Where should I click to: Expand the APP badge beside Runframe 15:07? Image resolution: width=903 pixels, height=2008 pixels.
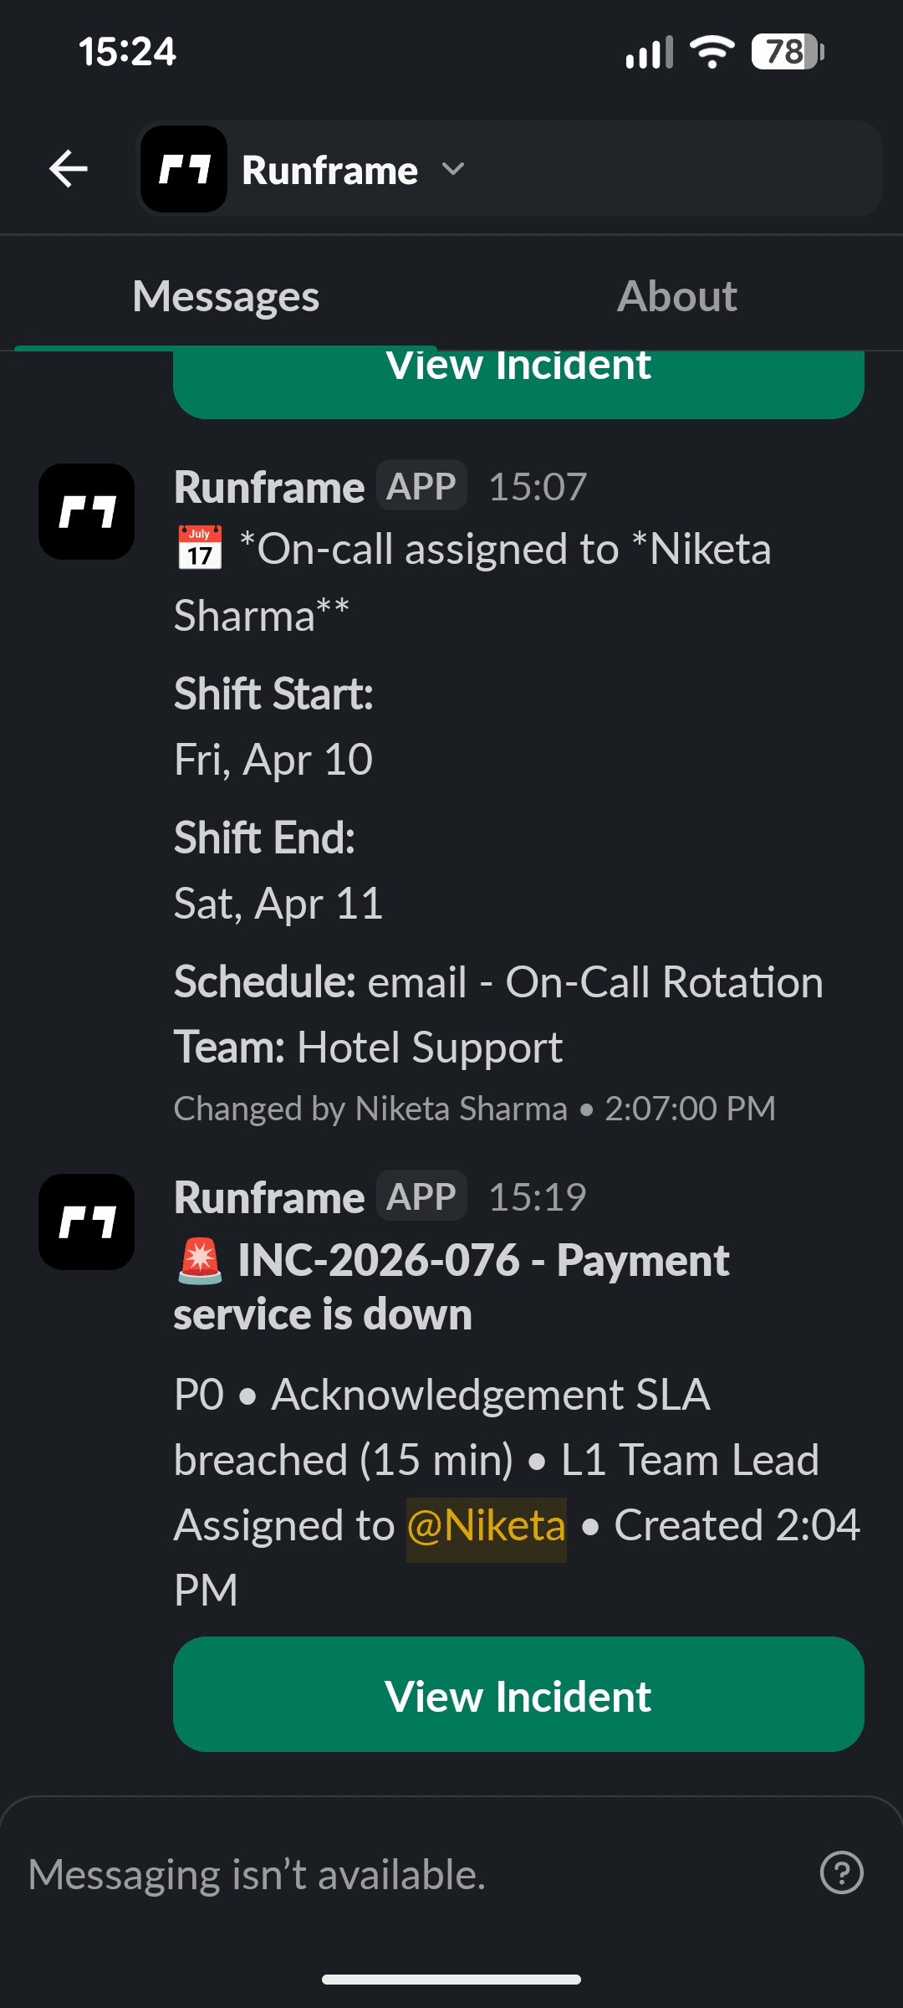(421, 485)
